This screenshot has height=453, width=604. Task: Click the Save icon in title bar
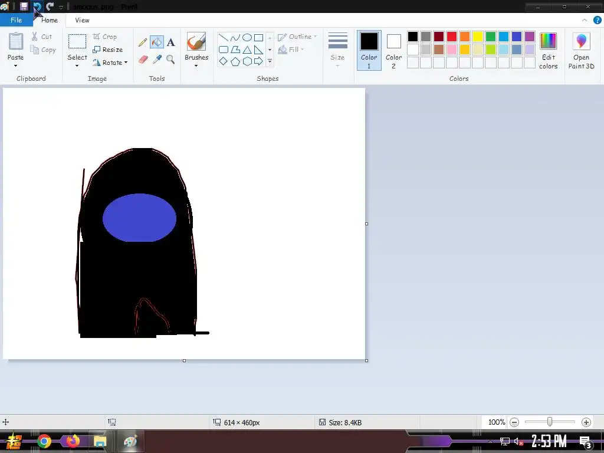point(24,6)
